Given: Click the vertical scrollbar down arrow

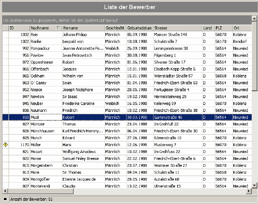Looking at the screenshot, I should [x=254, y=185].
